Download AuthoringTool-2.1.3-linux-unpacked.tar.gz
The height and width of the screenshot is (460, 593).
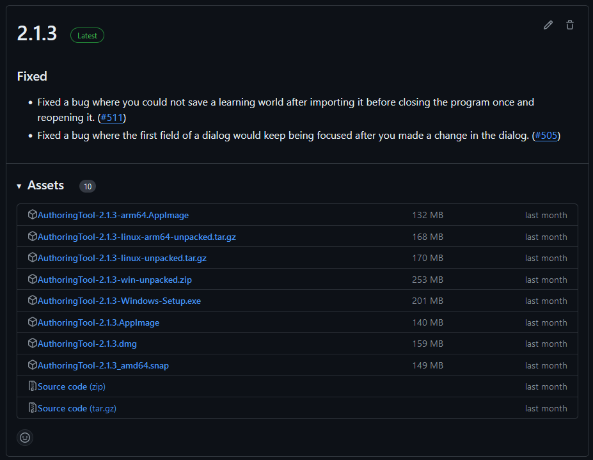[122, 258]
